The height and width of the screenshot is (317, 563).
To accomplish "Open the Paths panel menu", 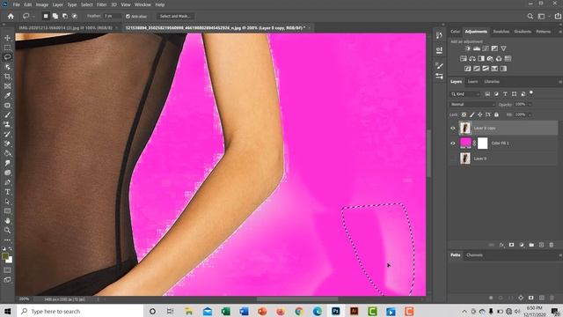I will 559,255.
